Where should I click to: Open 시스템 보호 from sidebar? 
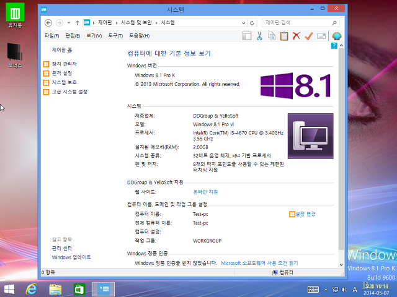pos(65,82)
